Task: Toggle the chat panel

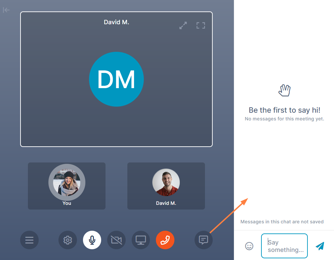Action: [x=203, y=240]
